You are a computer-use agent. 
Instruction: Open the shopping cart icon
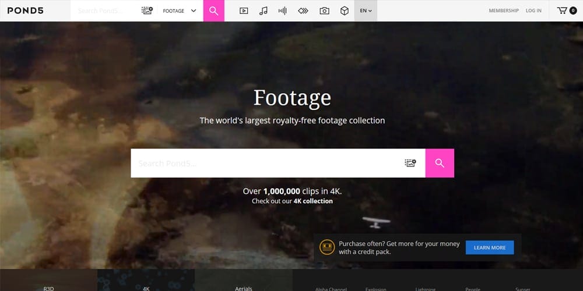tap(562, 10)
